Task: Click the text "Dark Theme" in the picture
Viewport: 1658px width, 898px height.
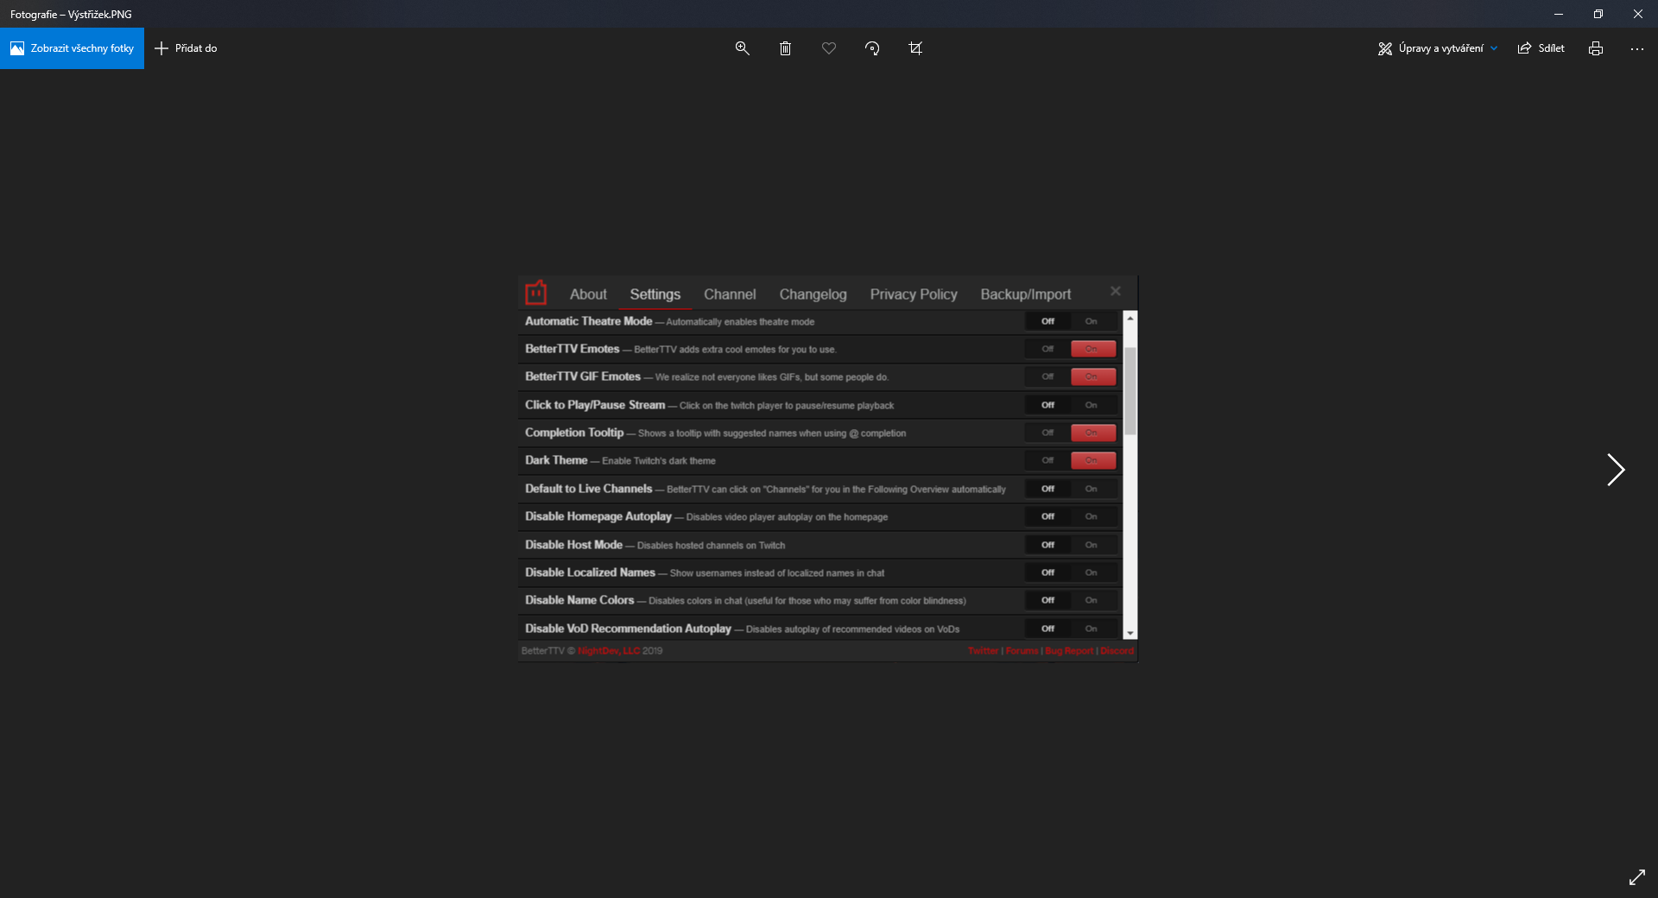Action: pos(556,460)
